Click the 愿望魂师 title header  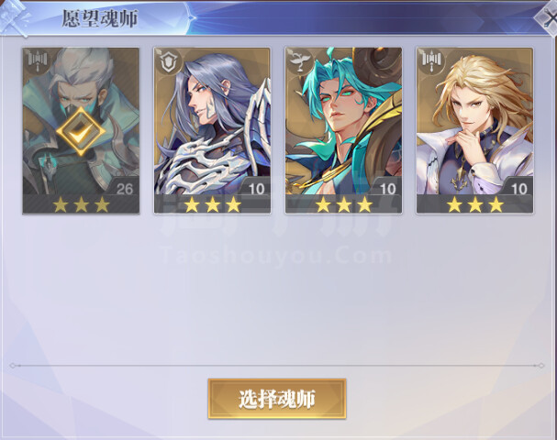[100, 18]
